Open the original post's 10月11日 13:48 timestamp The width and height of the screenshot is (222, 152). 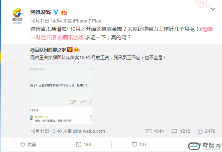[x=46, y=131]
